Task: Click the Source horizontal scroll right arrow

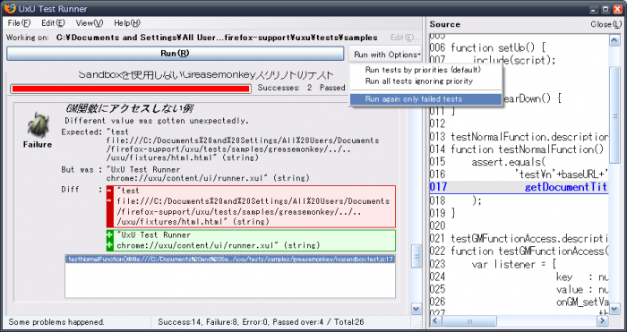Action: [602, 320]
